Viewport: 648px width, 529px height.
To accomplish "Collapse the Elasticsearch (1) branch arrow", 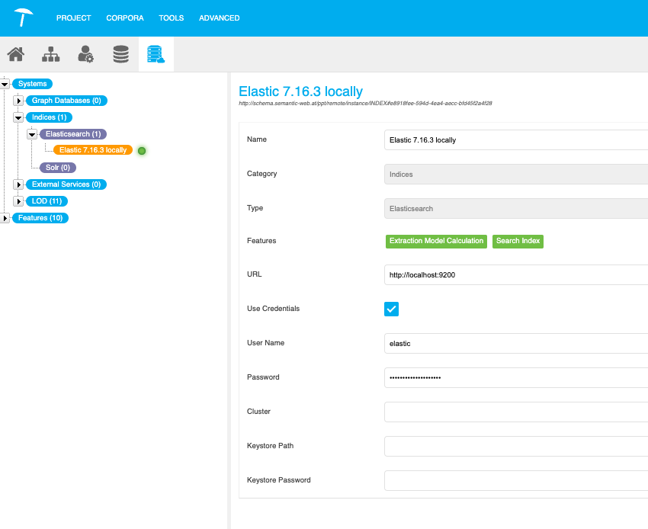I will (x=31, y=133).
